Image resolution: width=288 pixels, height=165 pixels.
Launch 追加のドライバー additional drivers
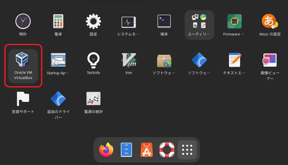tap(58, 99)
